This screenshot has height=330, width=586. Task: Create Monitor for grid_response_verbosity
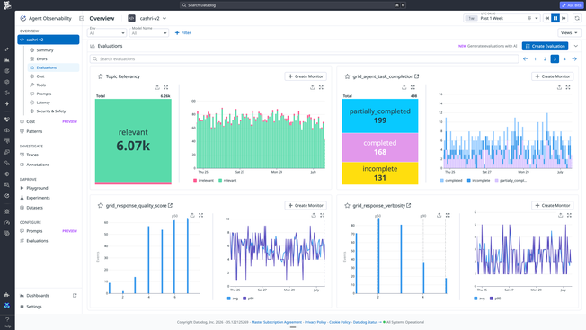[553, 206]
